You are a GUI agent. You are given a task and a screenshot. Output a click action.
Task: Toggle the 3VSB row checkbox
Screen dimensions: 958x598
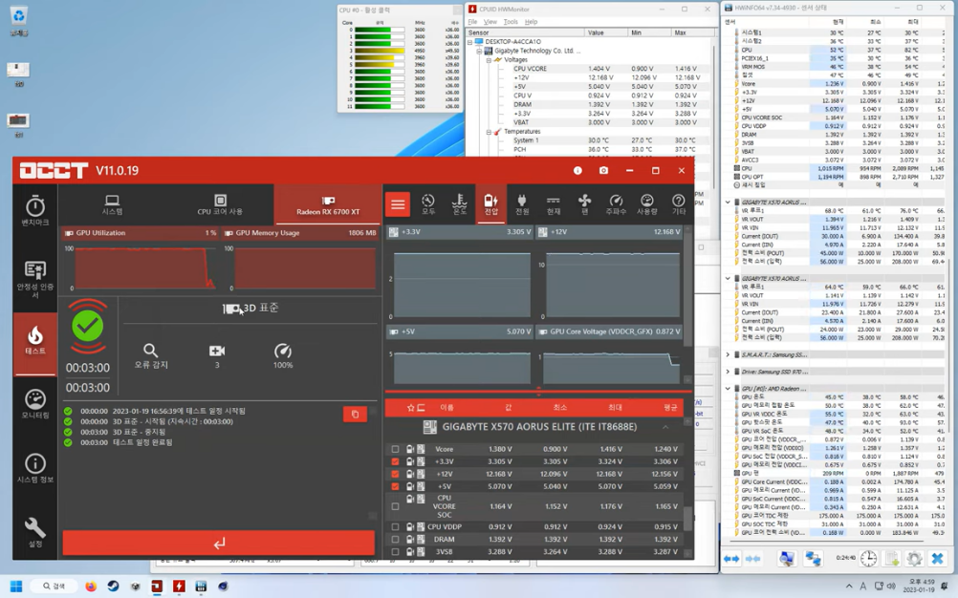coord(395,551)
